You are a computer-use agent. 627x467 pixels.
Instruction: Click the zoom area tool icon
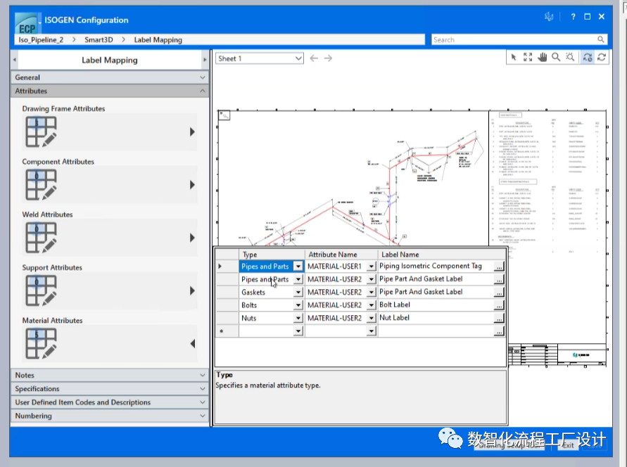(570, 58)
